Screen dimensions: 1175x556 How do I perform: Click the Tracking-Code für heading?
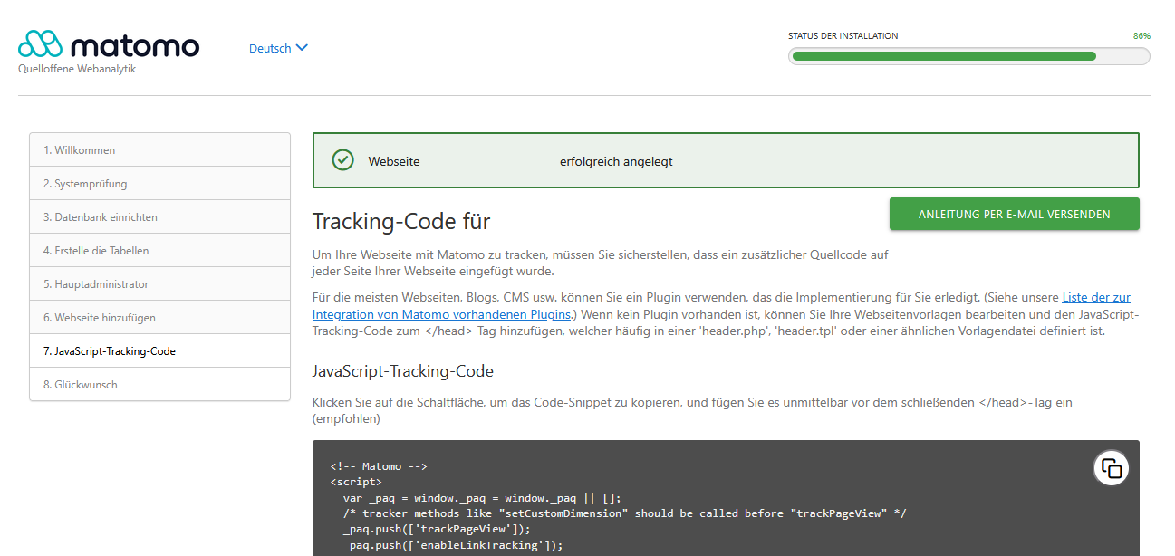[401, 221]
